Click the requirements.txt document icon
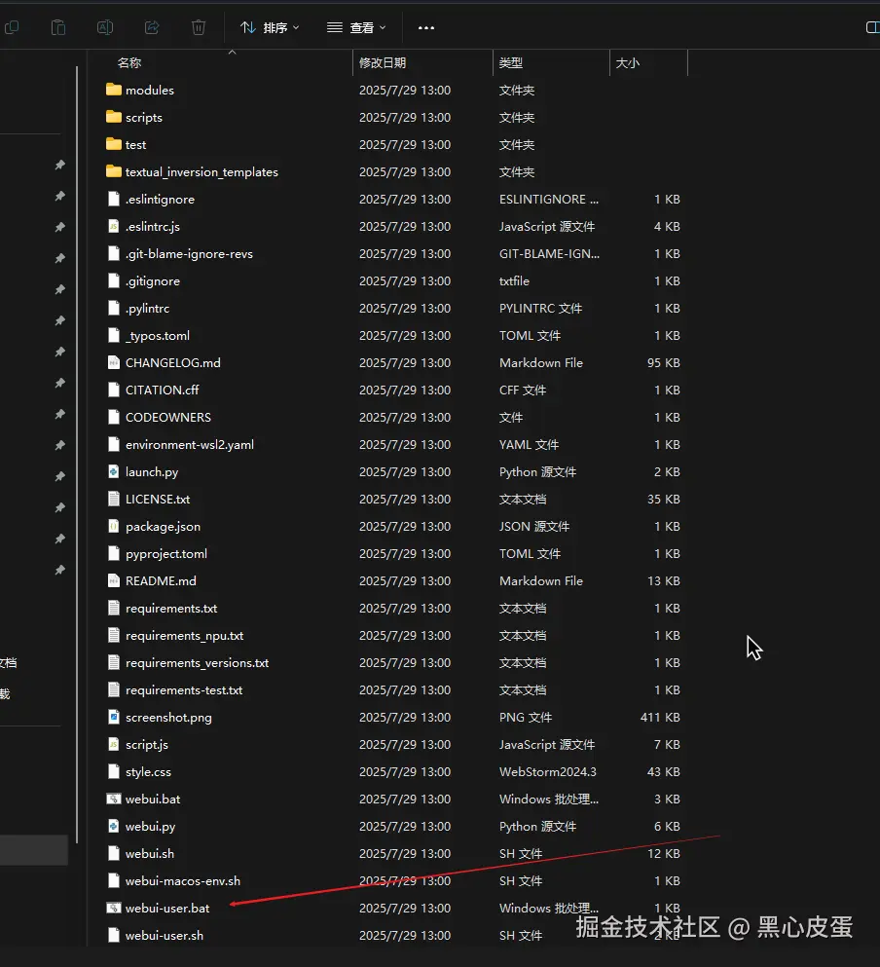The image size is (880, 967). pyautogui.click(x=114, y=608)
